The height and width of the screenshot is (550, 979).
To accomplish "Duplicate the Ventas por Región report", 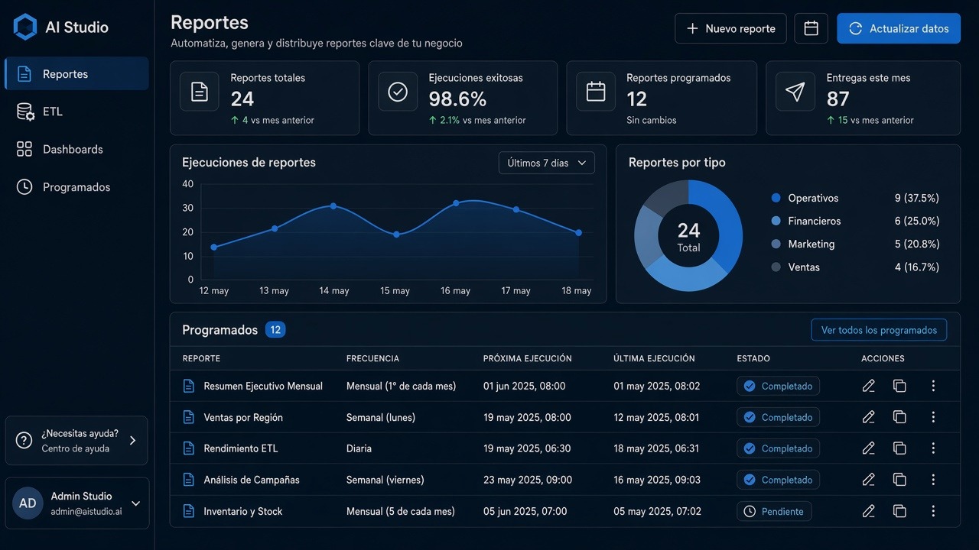I will 899,417.
